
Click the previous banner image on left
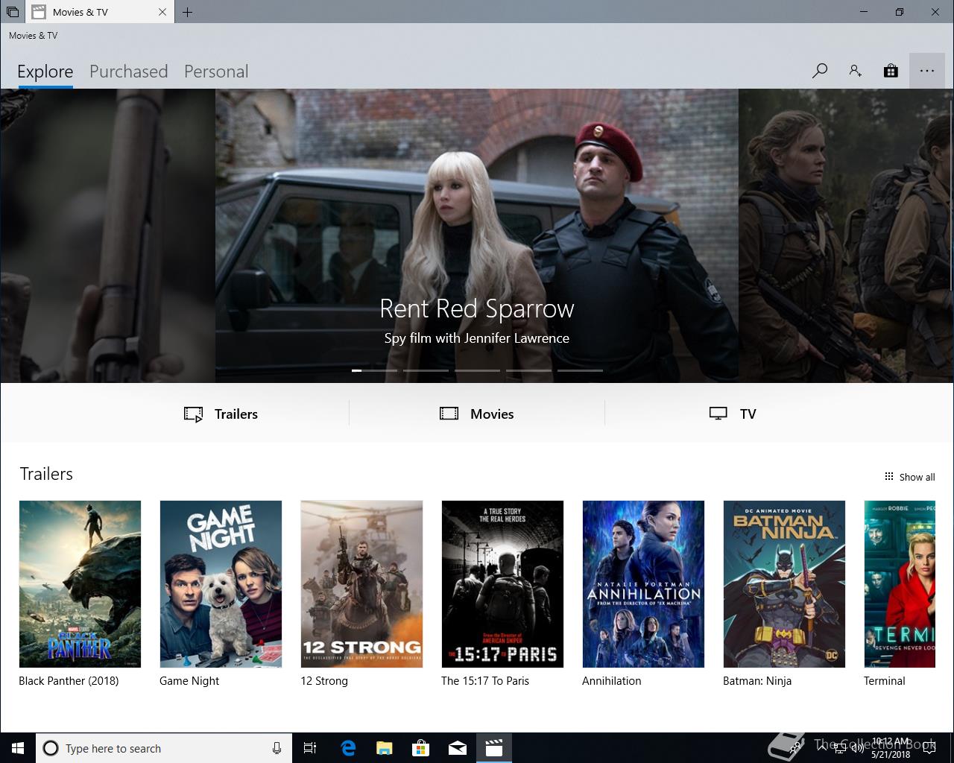click(x=107, y=235)
